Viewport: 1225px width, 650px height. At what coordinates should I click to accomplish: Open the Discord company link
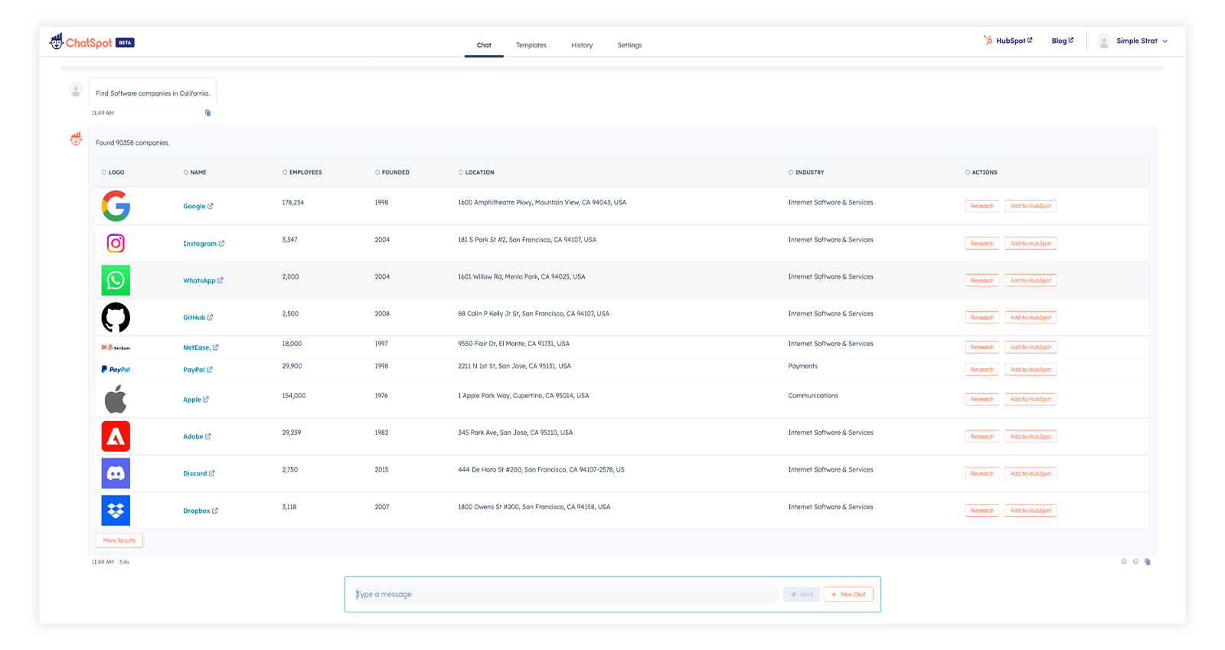point(199,473)
